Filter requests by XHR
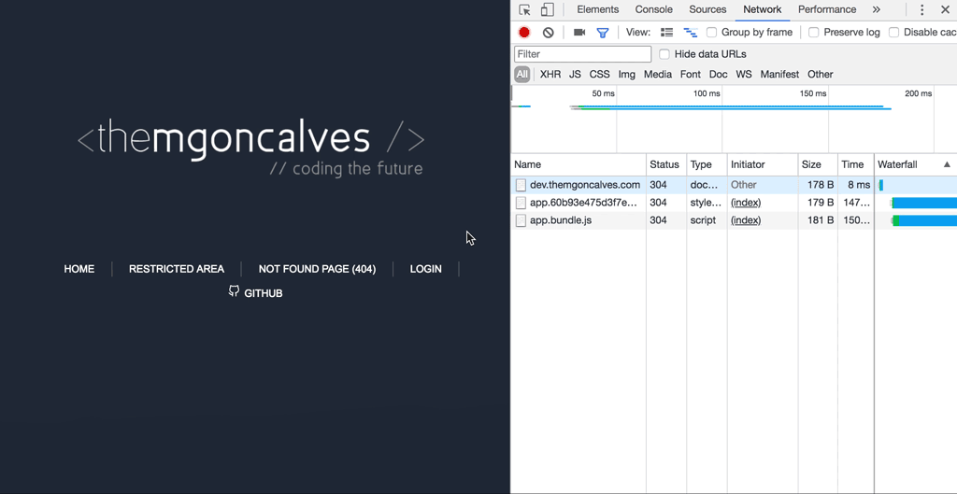 [550, 75]
